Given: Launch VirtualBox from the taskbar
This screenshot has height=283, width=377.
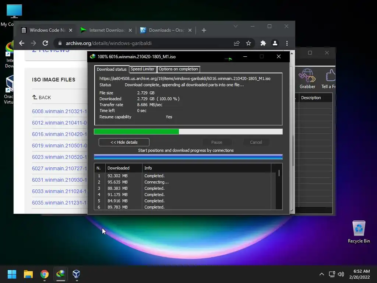Looking at the screenshot, I should click(x=76, y=274).
